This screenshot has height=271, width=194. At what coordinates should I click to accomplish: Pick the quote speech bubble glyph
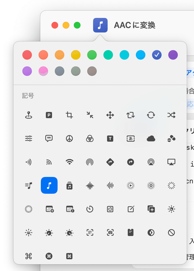tap(49, 139)
